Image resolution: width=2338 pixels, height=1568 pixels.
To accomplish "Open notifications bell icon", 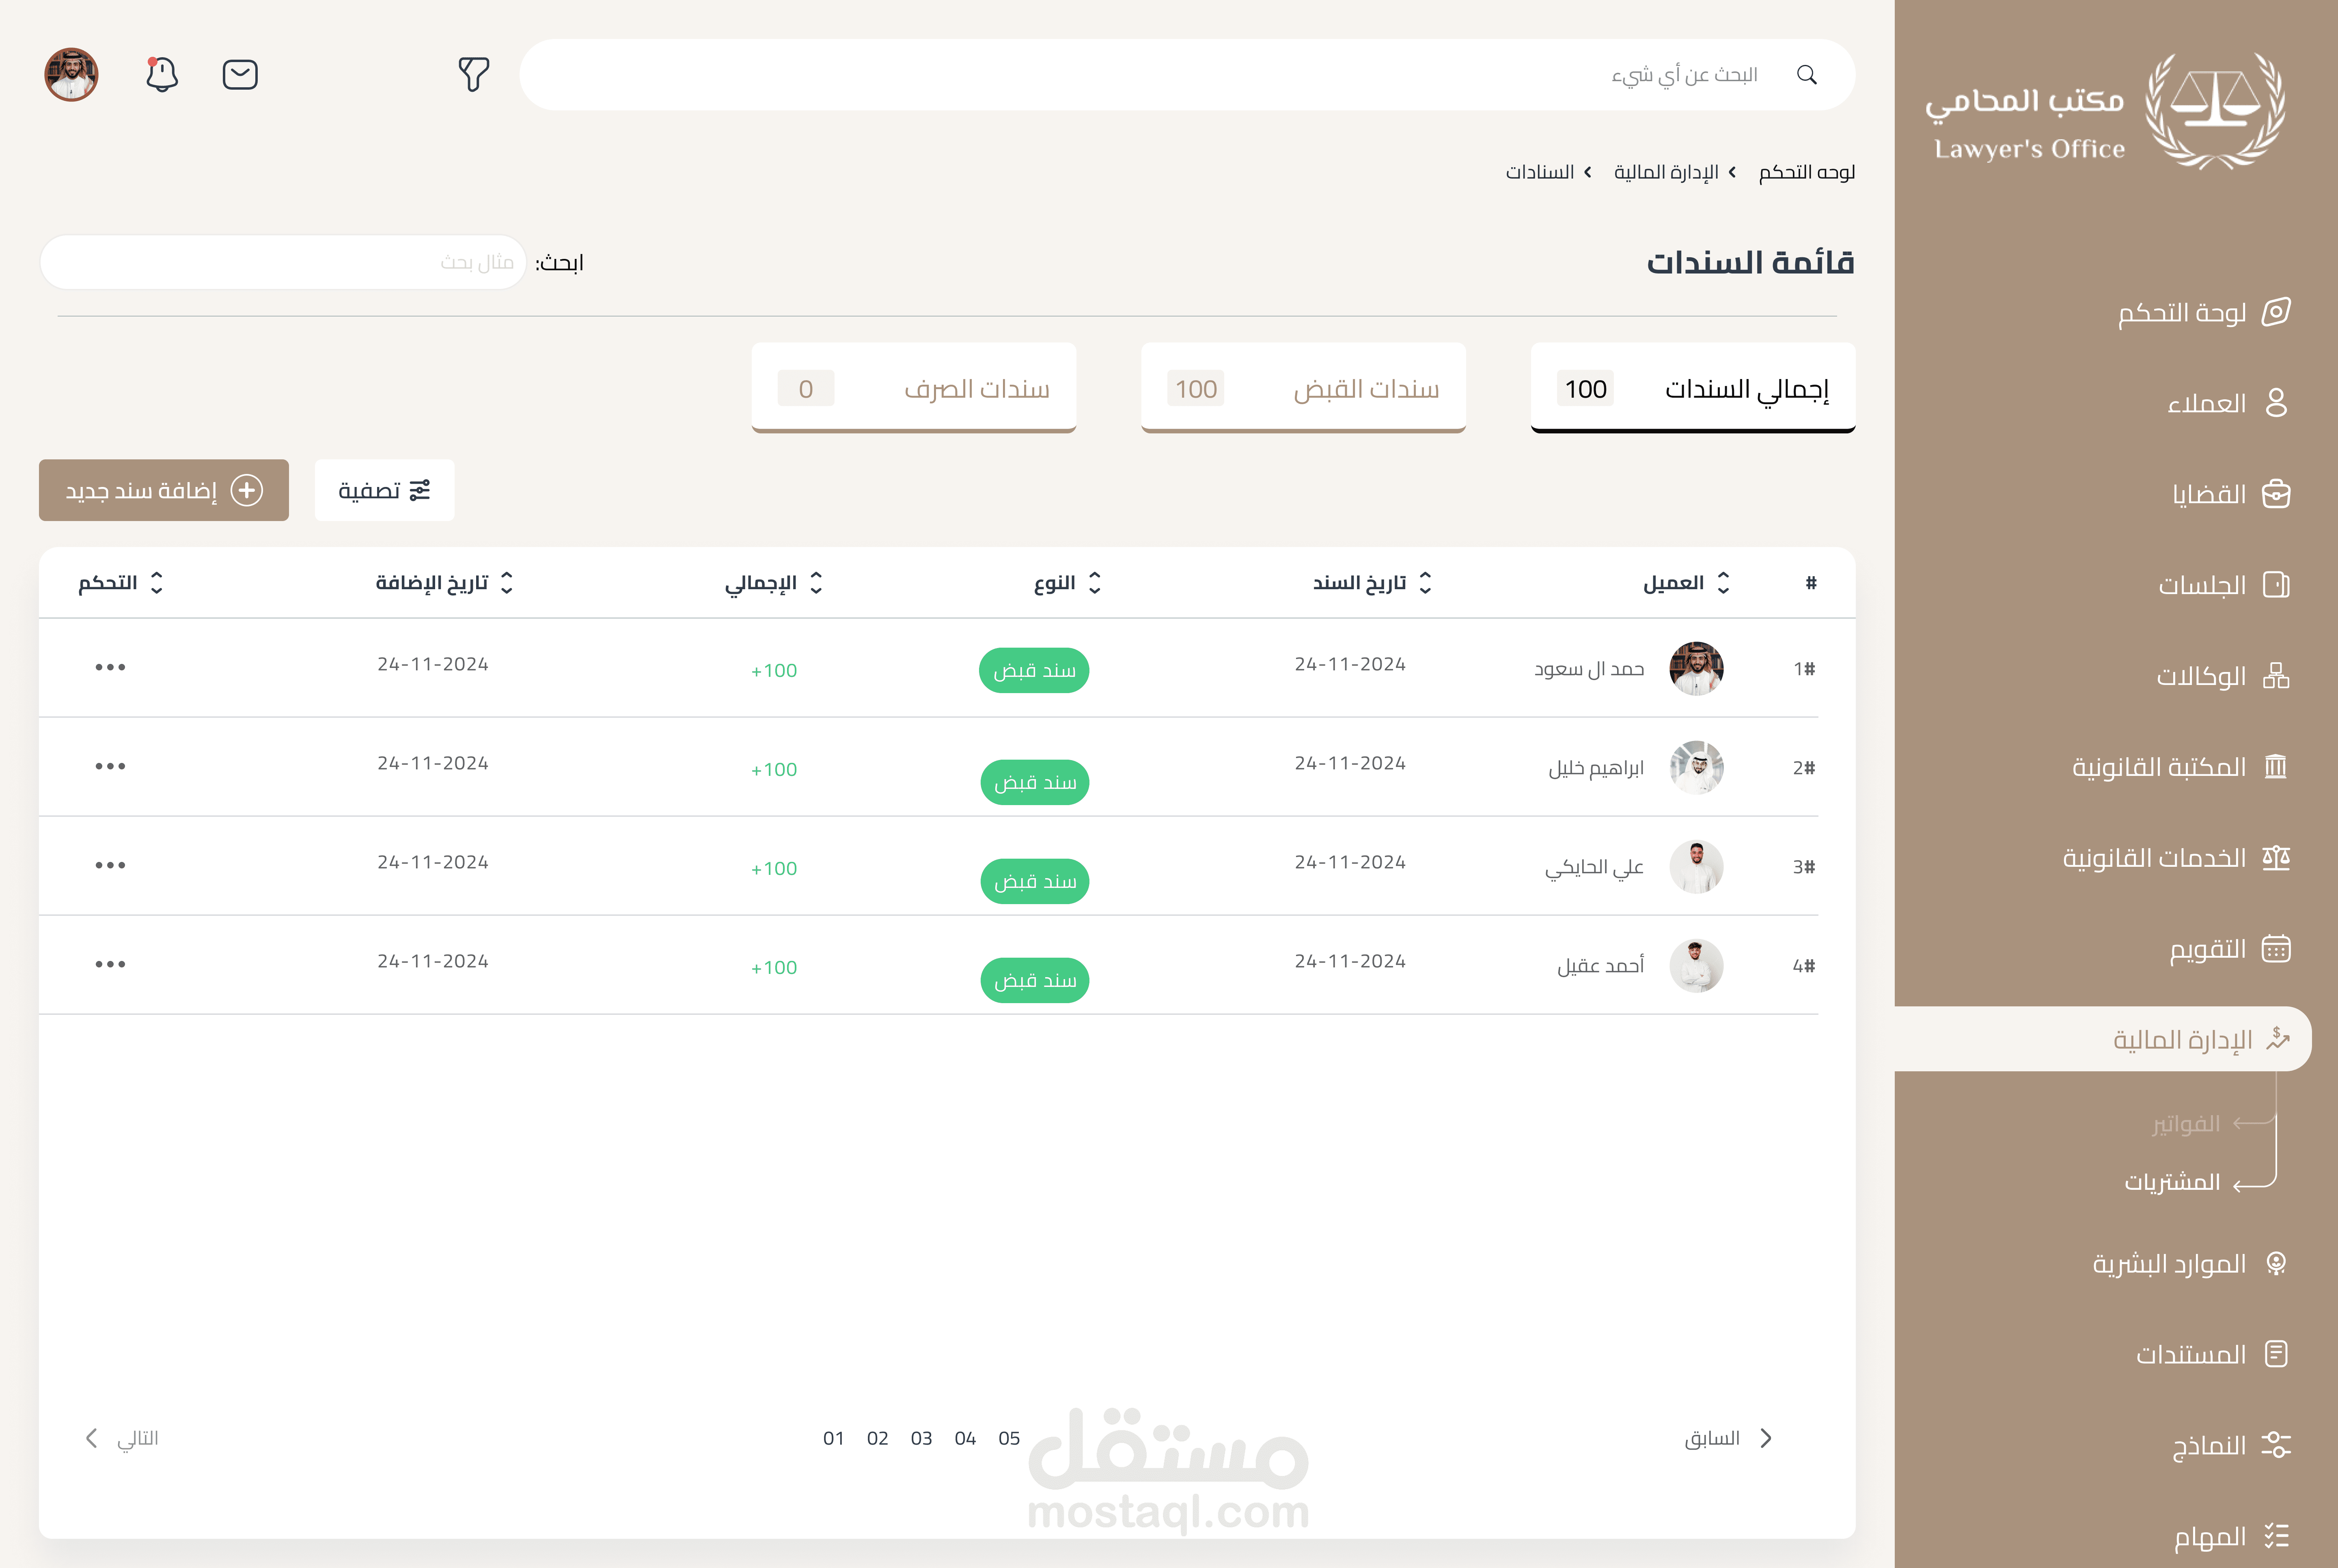I will [161, 75].
